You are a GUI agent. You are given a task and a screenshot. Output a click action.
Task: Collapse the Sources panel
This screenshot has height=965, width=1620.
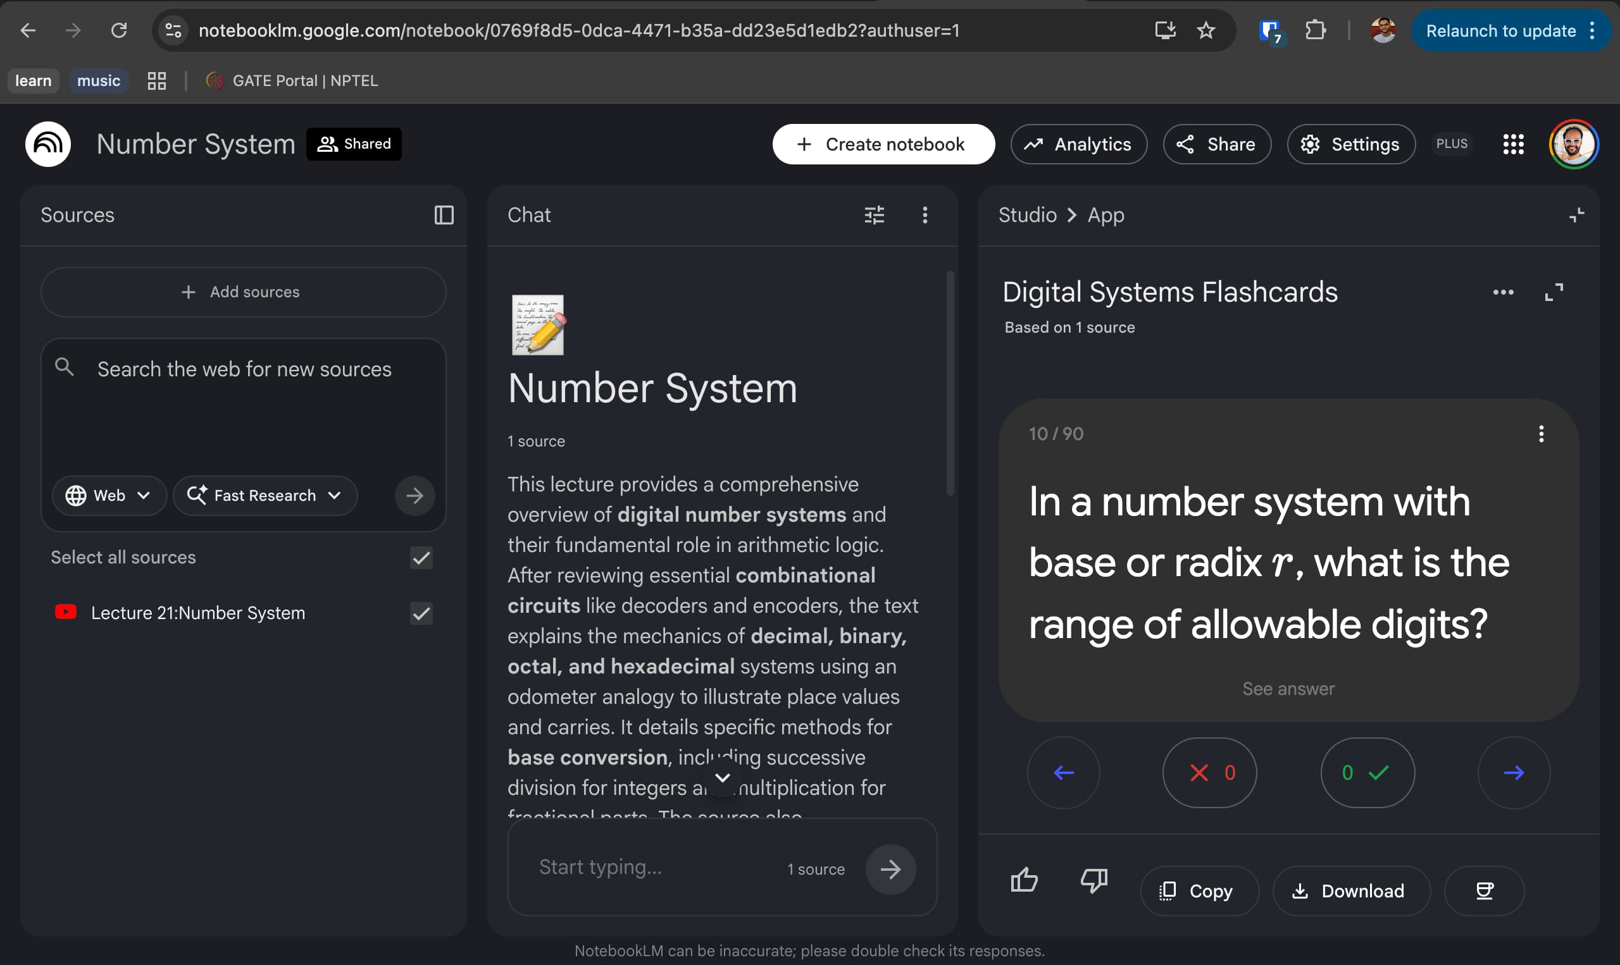(444, 215)
